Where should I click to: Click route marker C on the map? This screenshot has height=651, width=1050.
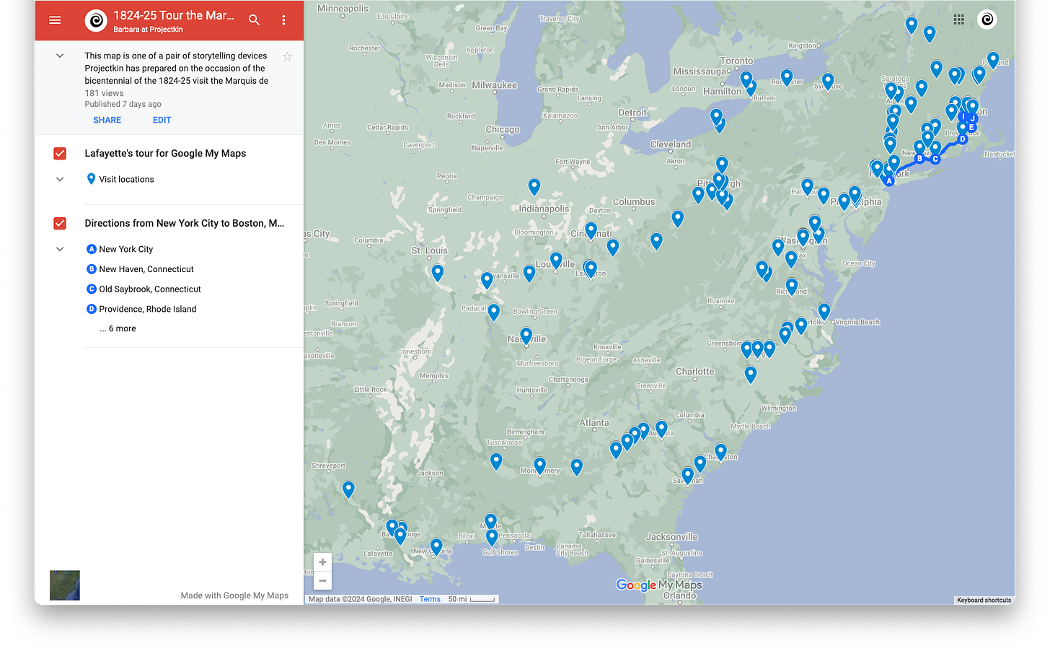[935, 159]
